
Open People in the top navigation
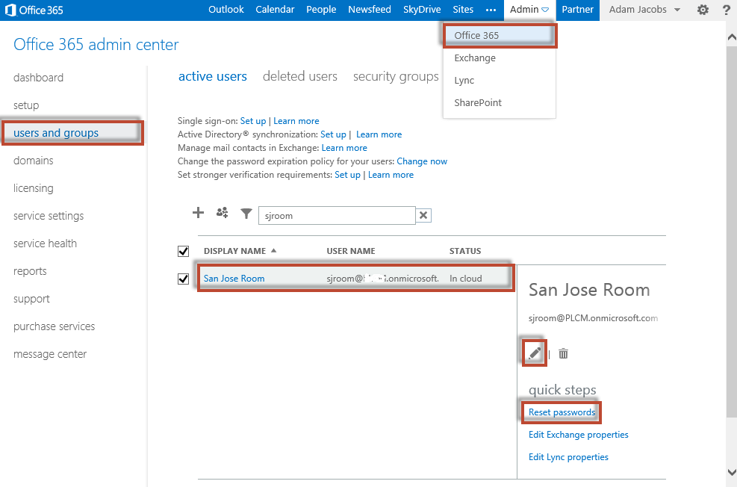(x=321, y=10)
